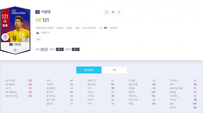Click the GK 121 overall rating text
The image size is (203, 113).
click(x=42, y=20)
